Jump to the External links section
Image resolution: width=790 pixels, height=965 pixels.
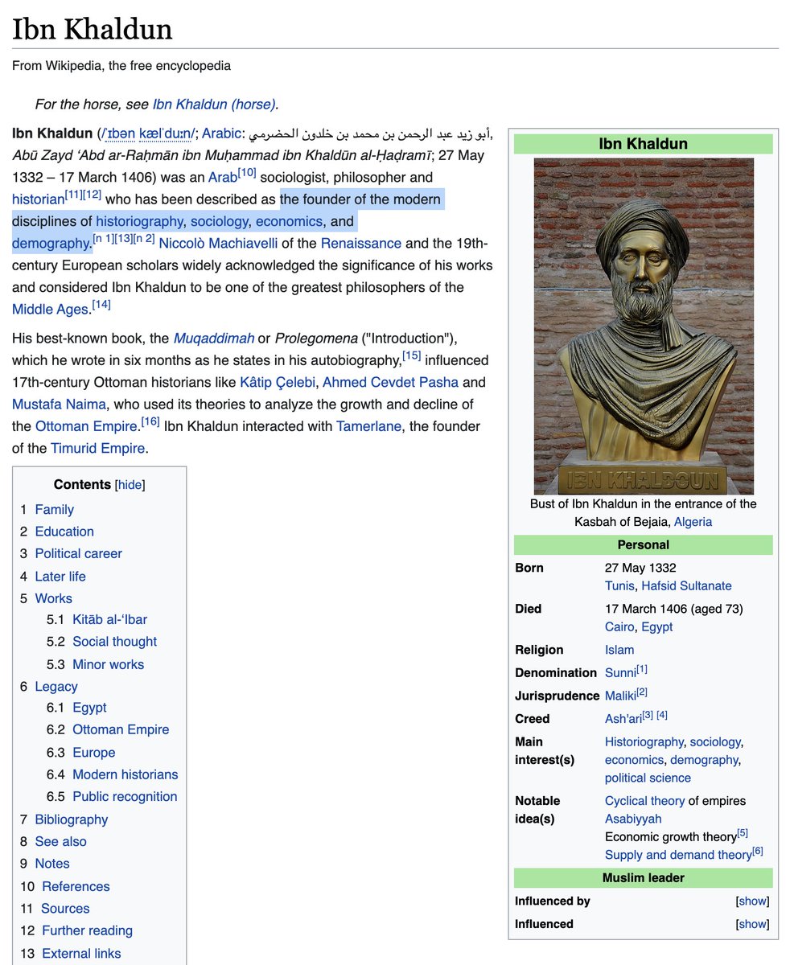(81, 953)
